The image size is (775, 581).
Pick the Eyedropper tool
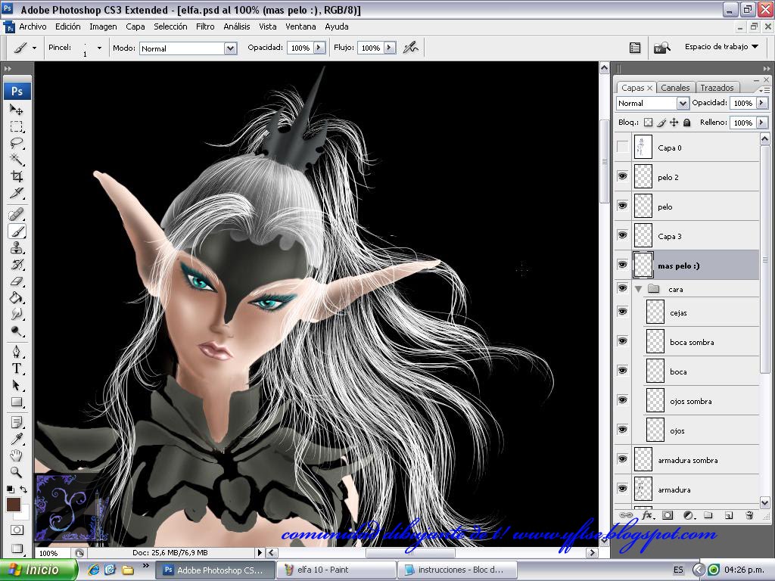pos(17,439)
